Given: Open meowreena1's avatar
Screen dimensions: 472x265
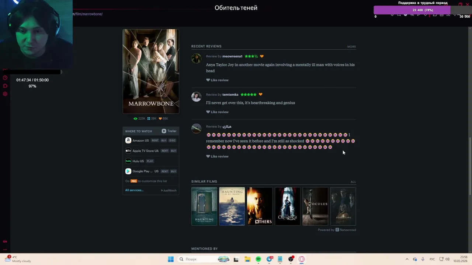Looking at the screenshot, I should coord(196,58).
